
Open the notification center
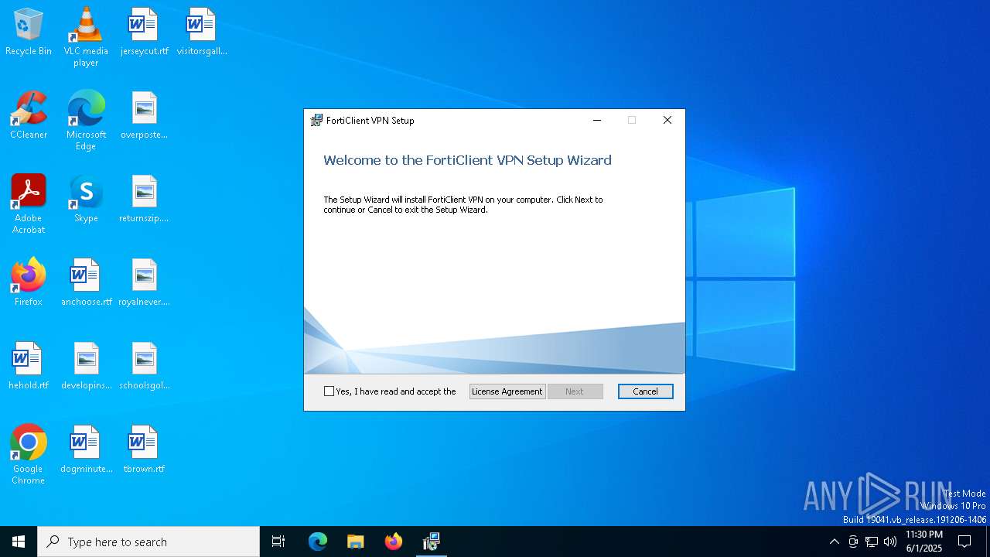point(964,542)
